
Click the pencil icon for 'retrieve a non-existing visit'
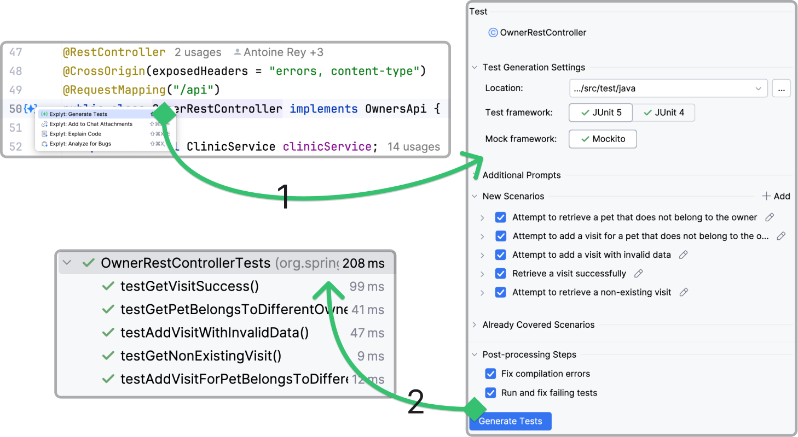[x=684, y=292]
